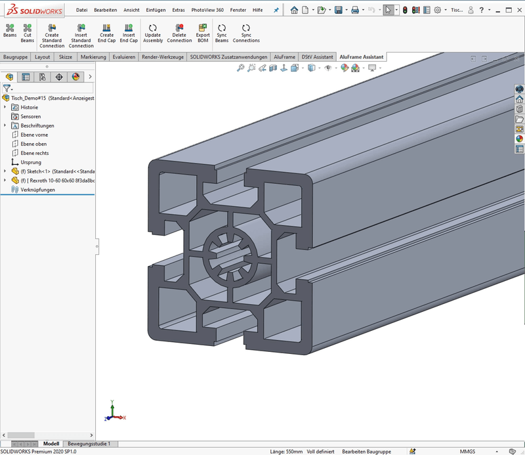Image resolution: width=525 pixels, height=455 pixels.
Task: Select Ebene vorne in feature tree
Action: (x=33, y=135)
